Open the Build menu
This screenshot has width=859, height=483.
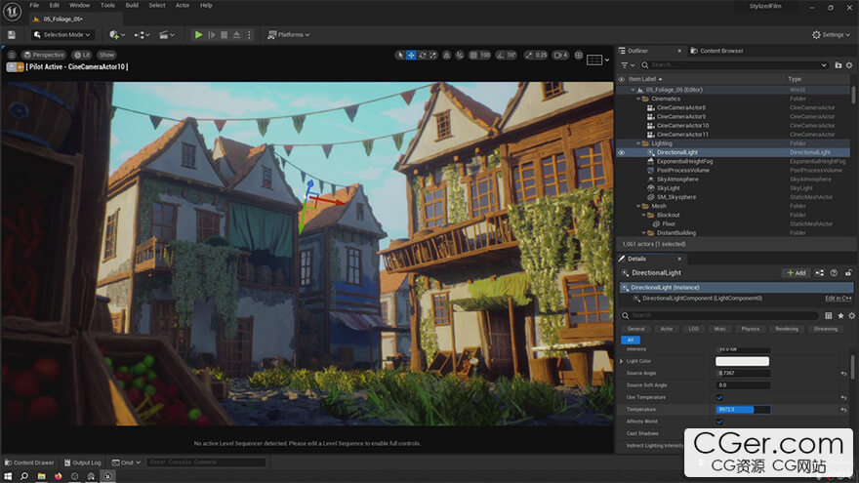click(x=132, y=6)
